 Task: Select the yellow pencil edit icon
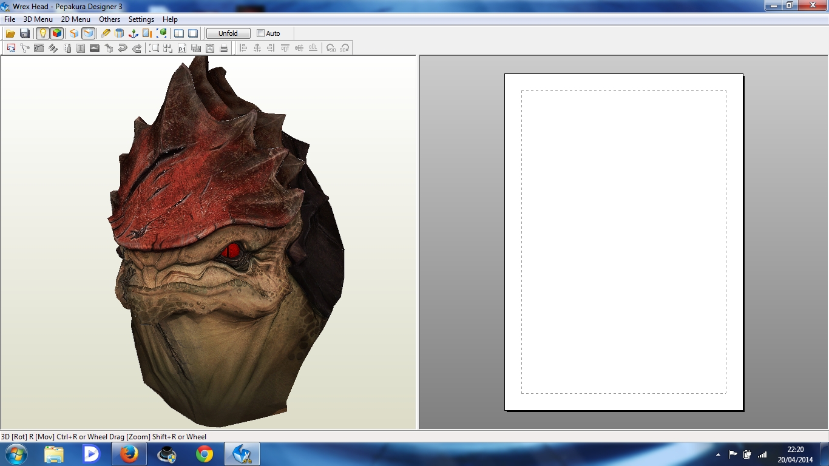pos(106,33)
